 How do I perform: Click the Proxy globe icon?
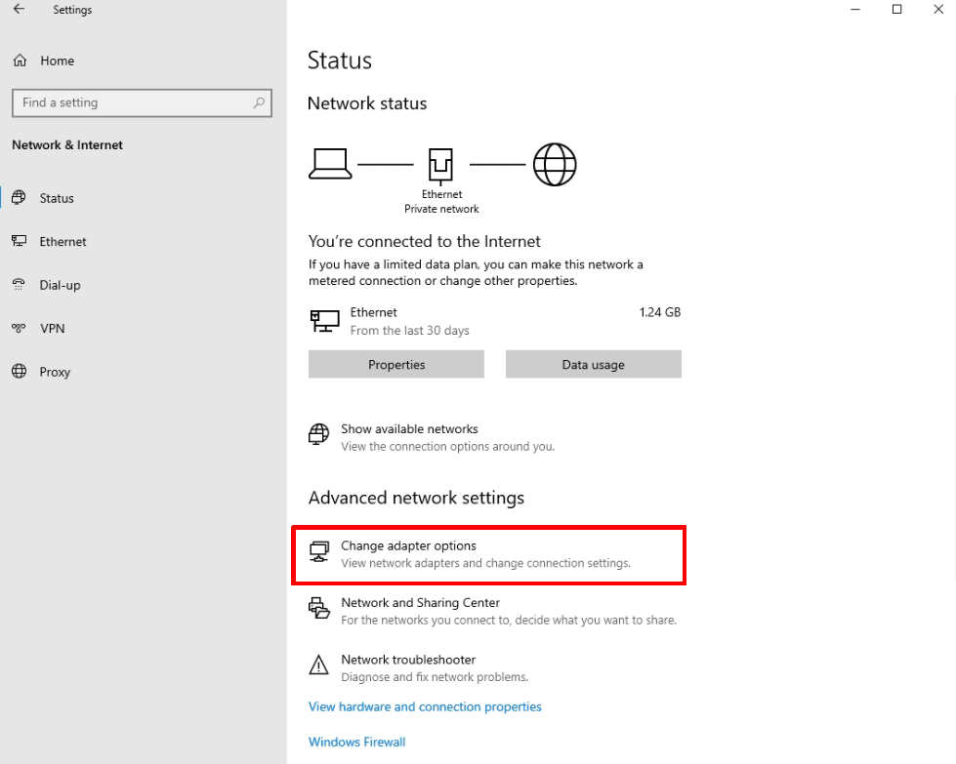click(x=19, y=372)
